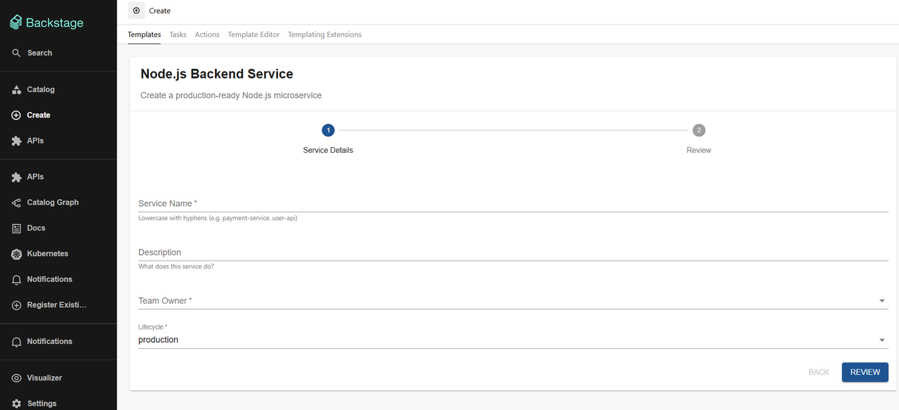Click 'Create a production-ready Node.js microservice' subtitle
Image resolution: width=899 pixels, height=410 pixels.
coord(231,95)
